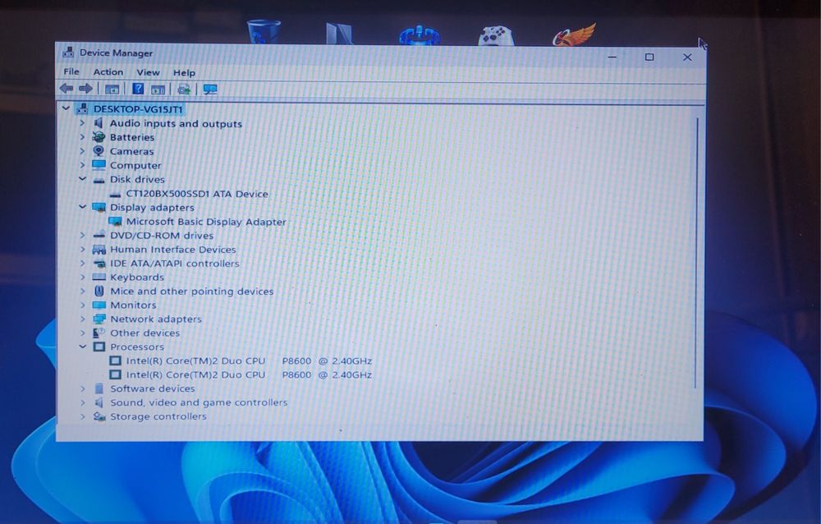Select the IDE ATA/ATAPI controllers label

pyautogui.click(x=175, y=263)
